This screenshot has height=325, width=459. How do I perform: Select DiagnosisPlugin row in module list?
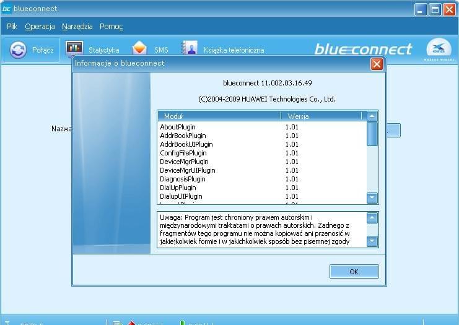[x=182, y=179]
